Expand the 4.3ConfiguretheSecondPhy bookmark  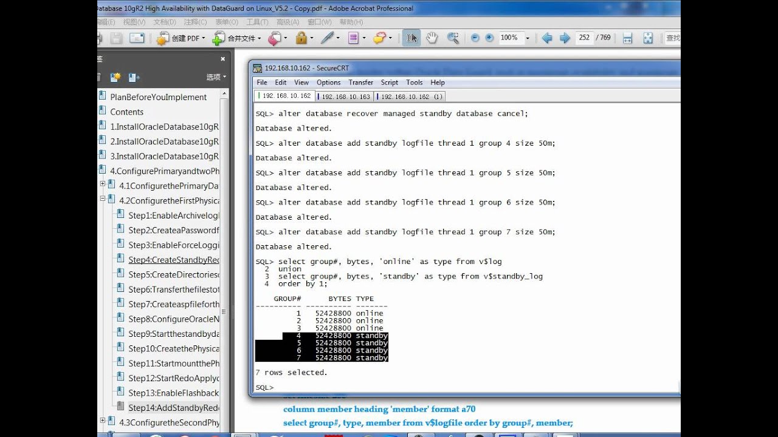102,421
